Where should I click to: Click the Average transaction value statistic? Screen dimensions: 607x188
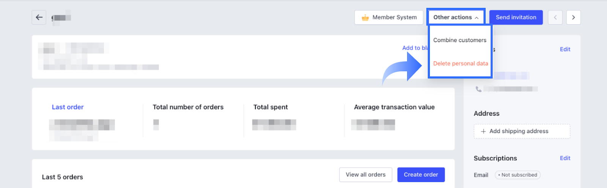click(394, 107)
